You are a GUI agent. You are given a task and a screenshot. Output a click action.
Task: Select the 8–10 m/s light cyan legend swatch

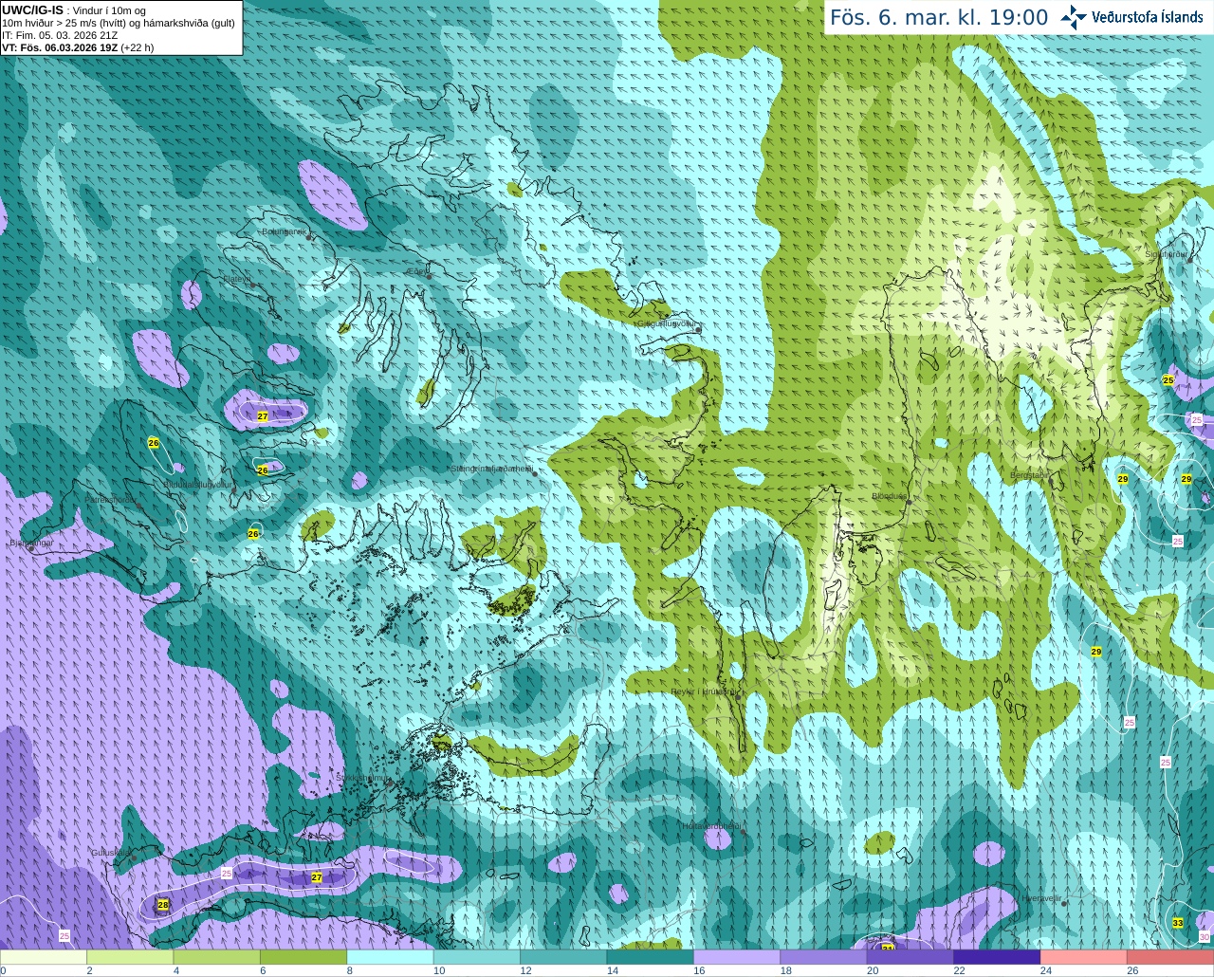(x=391, y=957)
